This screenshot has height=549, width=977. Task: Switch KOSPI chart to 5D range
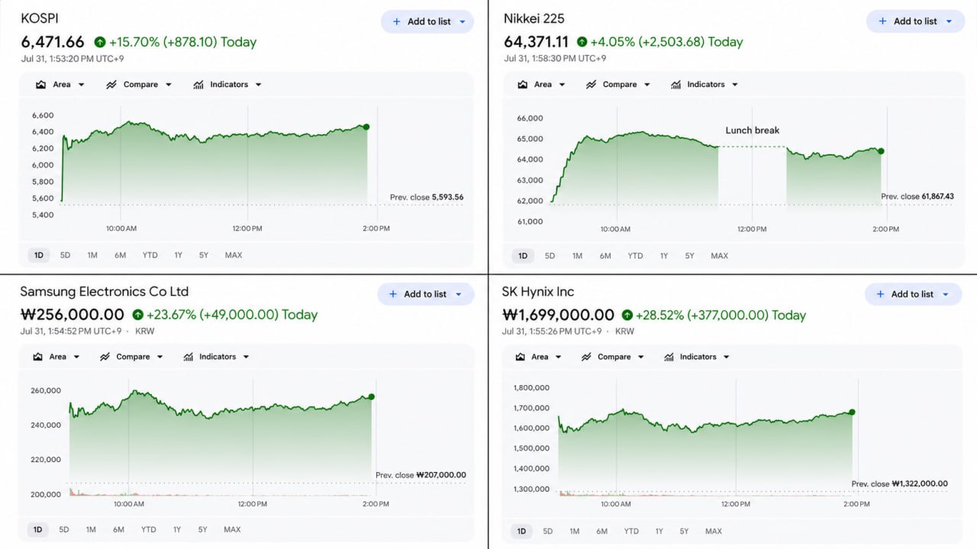click(x=65, y=255)
